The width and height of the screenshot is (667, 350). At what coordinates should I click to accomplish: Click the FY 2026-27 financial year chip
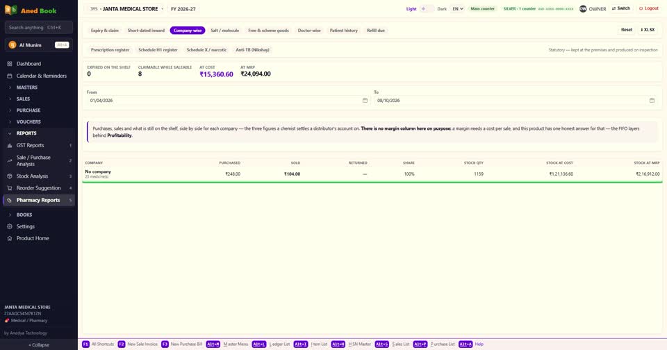[x=183, y=8]
